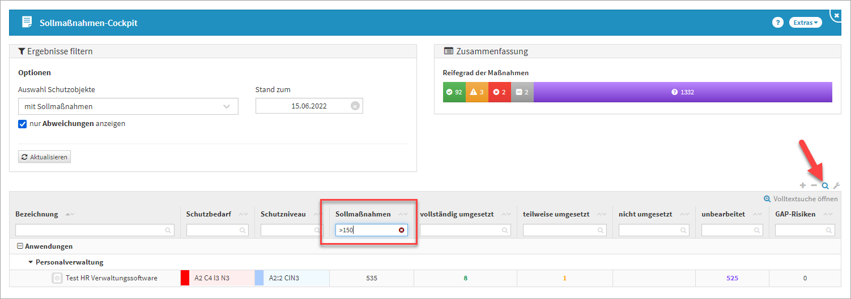
Task: Open Volltextsuche öffnen link
Action: (x=800, y=199)
